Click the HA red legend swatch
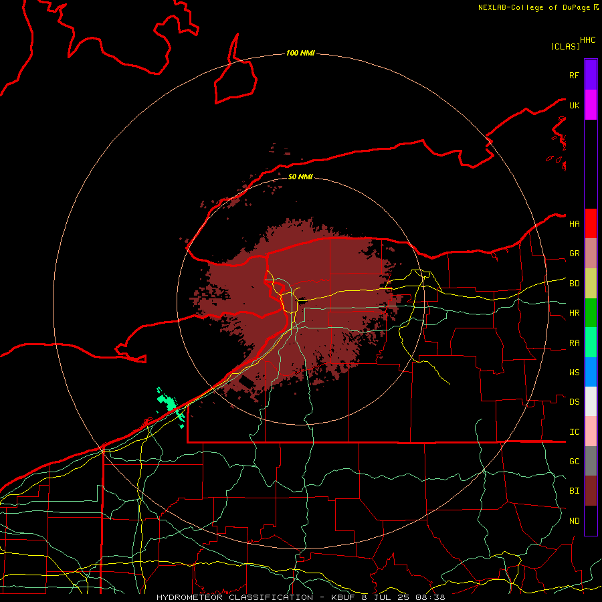The height and width of the screenshot is (602, 602). point(591,223)
